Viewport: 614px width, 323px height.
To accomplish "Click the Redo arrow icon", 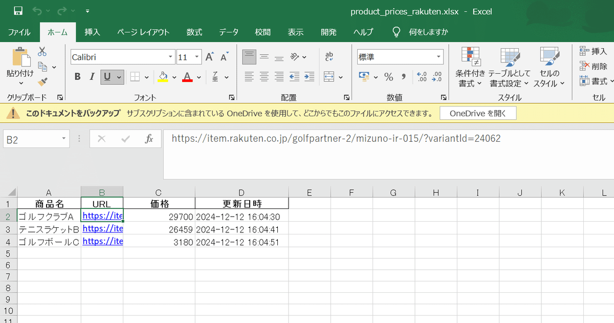I will point(62,11).
